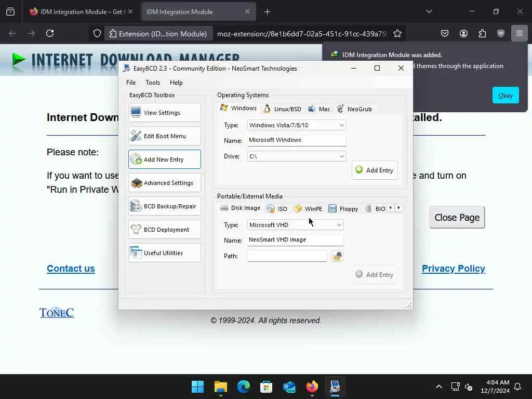The height and width of the screenshot is (399, 532).
Task: Open Save to Pocket icon
Action: point(445,34)
